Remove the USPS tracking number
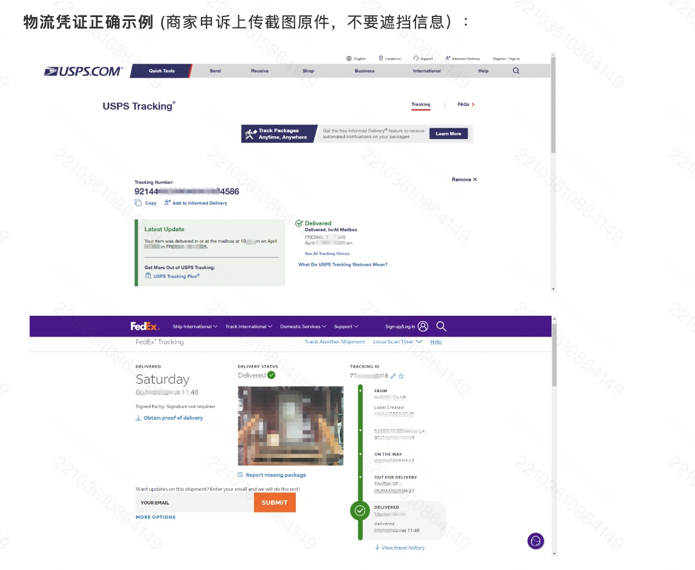The image size is (695, 570). pos(464,180)
